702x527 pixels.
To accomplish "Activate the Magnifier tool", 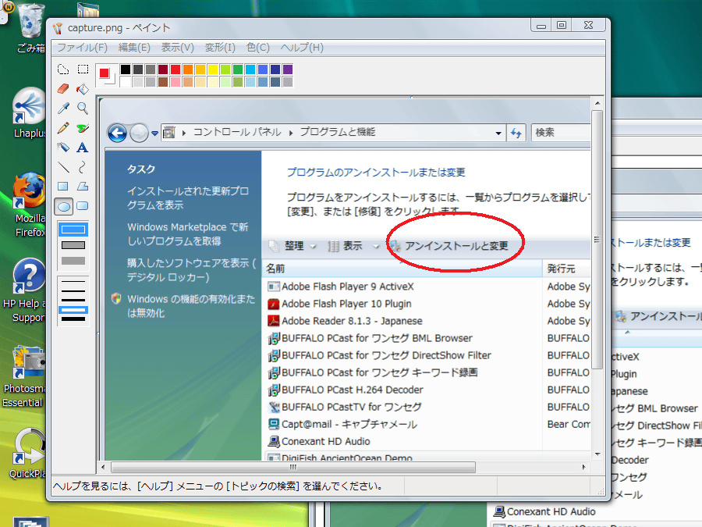I will [x=83, y=108].
